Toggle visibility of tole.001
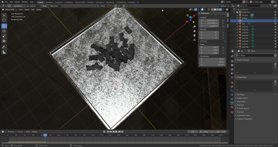Screen dimensions: 278x147 point(275,27)
